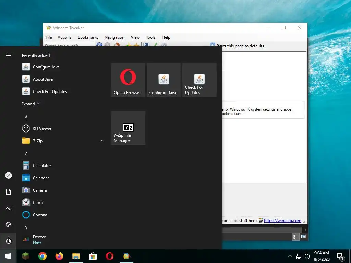Open the Bookmarks menu
Screen dimensions: 351x263
point(88,37)
